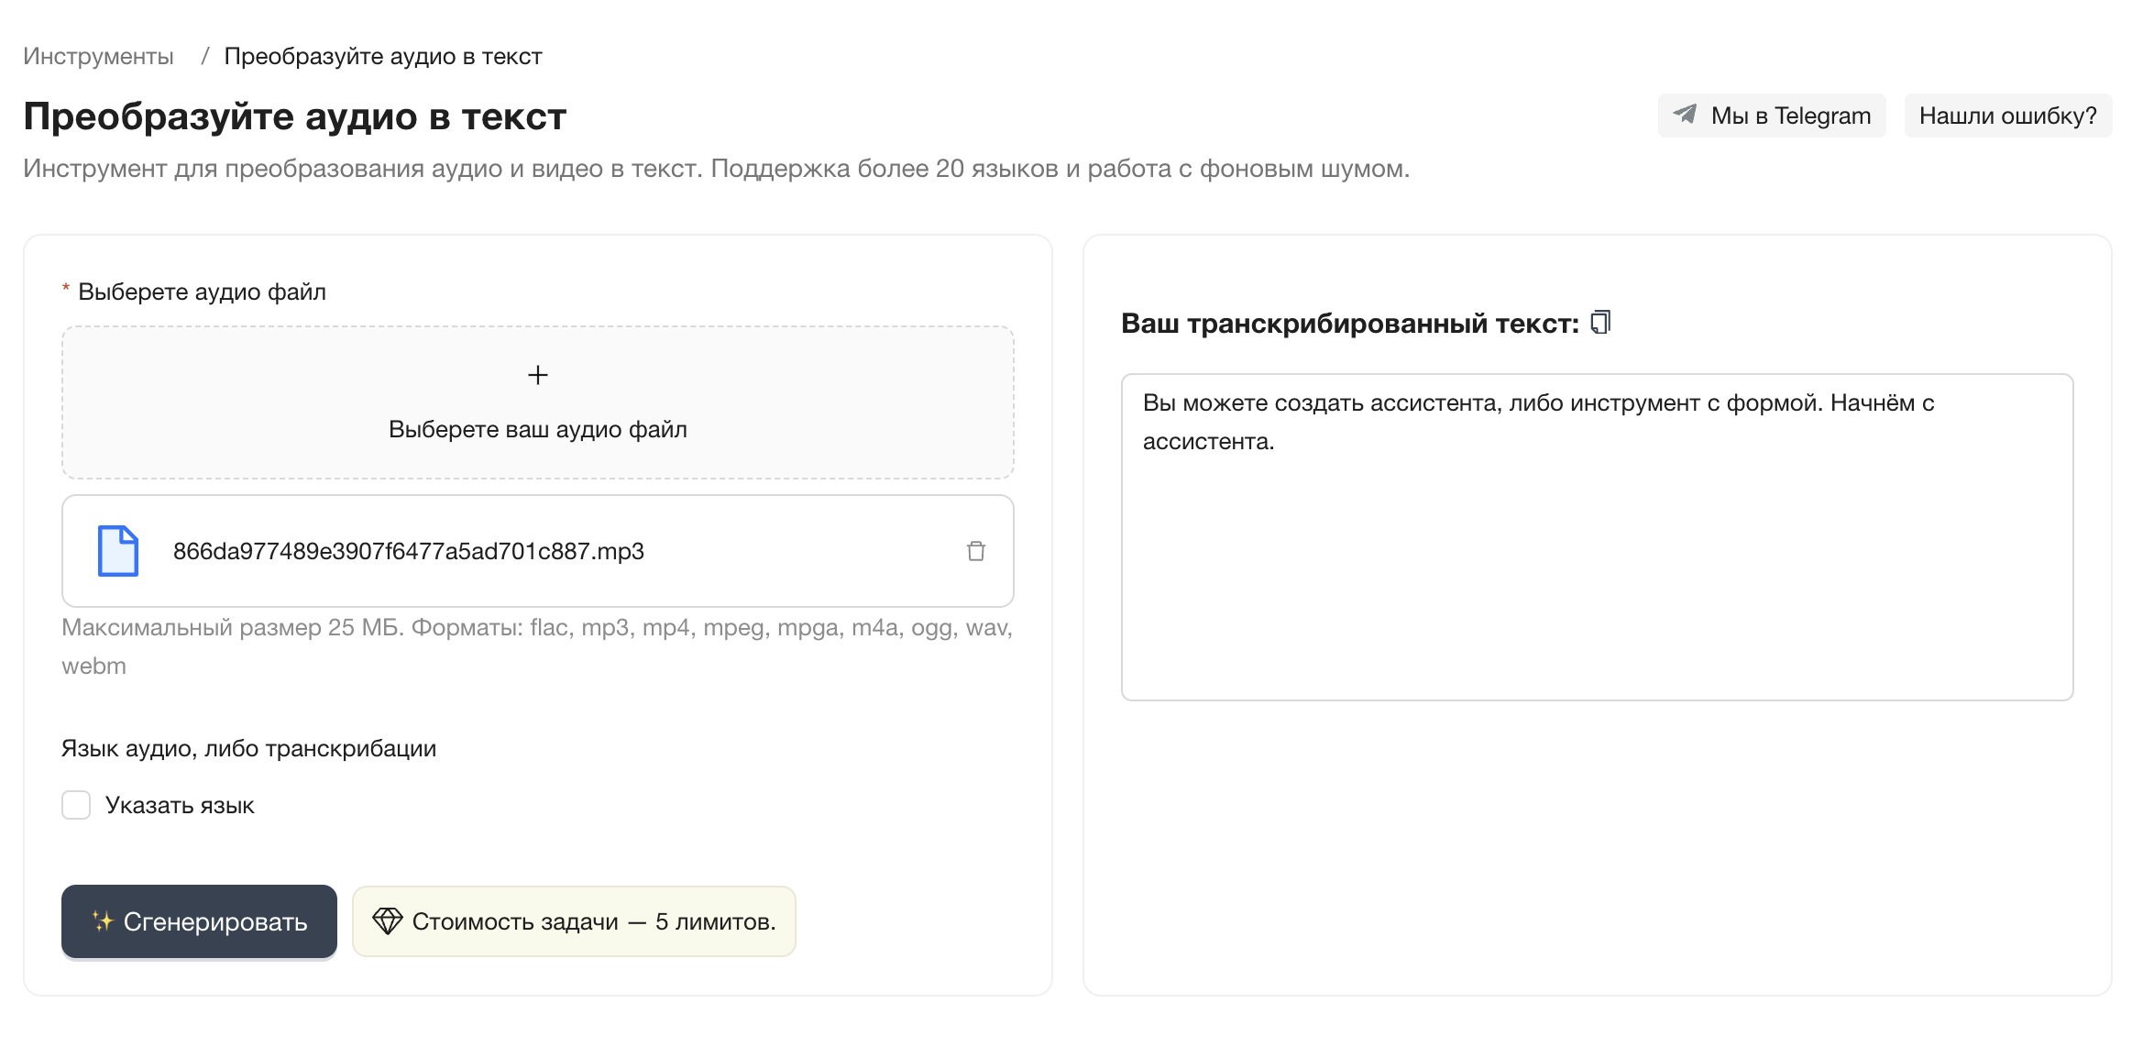The width and height of the screenshot is (2143, 1047).
Task: Go to Инструменты breadcrumb
Action: pos(98,56)
